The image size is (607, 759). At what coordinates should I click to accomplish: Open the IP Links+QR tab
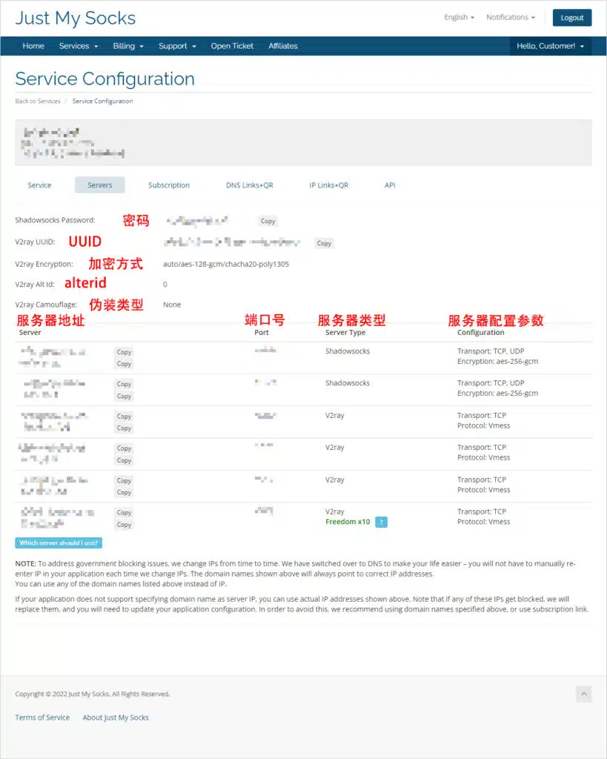click(x=328, y=185)
